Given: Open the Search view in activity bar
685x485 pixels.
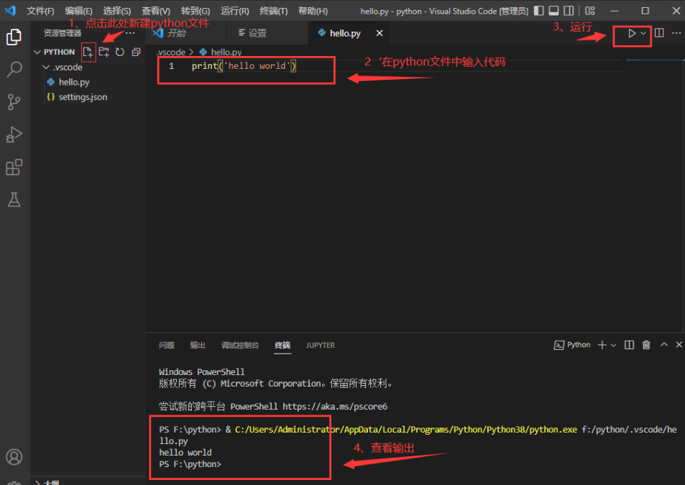Looking at the screenshot, I should point(14,70).
